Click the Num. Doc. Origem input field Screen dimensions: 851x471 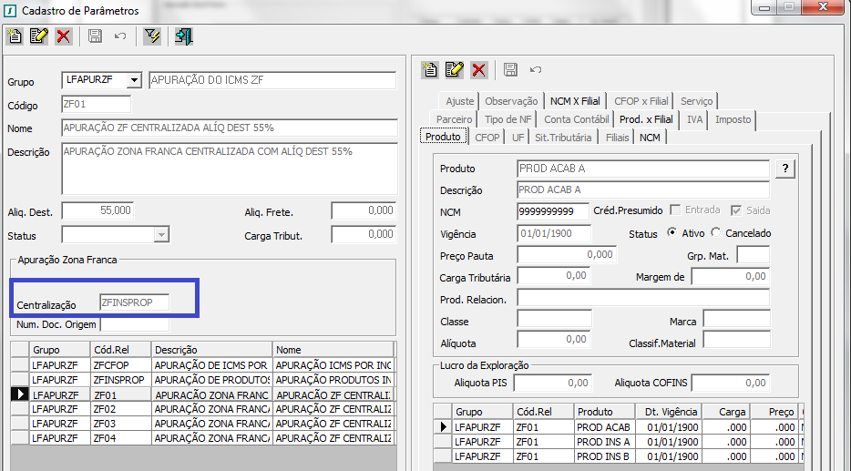point(134,324)
